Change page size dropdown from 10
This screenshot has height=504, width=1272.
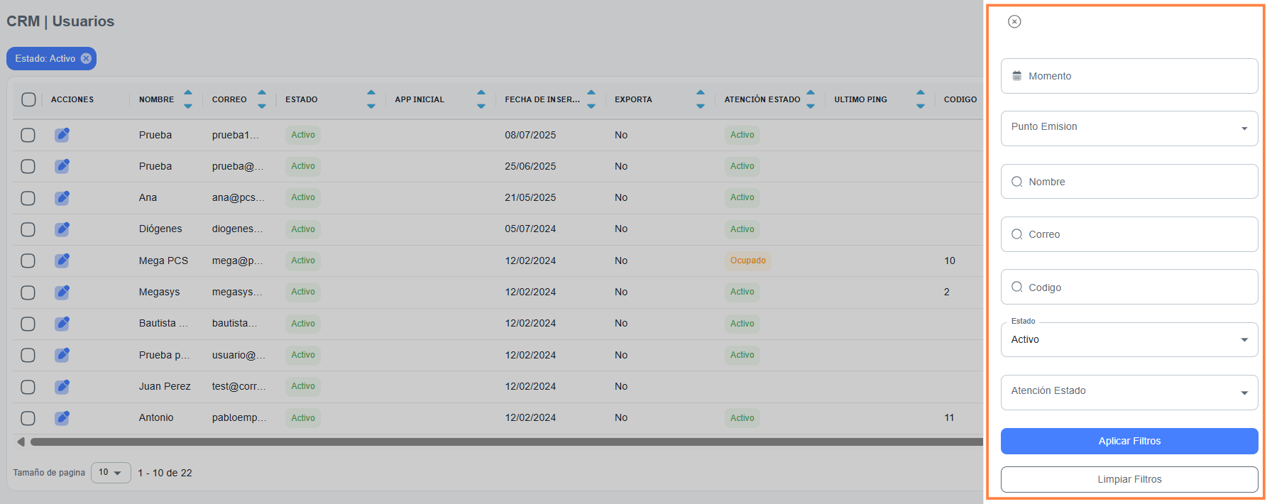click(x=111, y=473)
